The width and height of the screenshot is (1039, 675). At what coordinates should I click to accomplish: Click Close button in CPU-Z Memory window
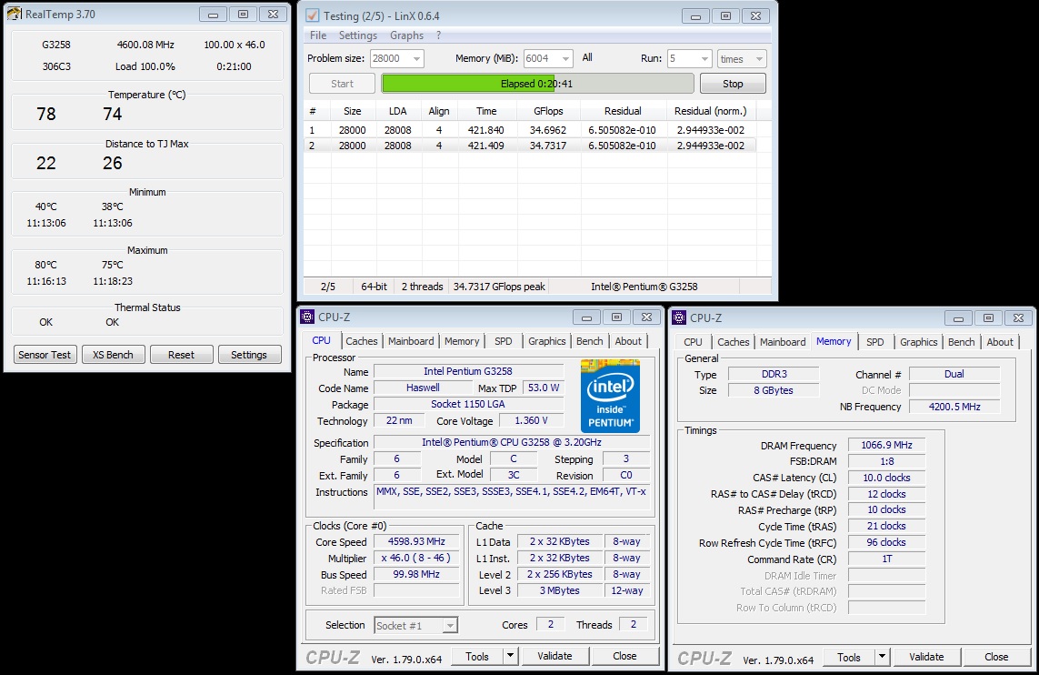point(996,657)
